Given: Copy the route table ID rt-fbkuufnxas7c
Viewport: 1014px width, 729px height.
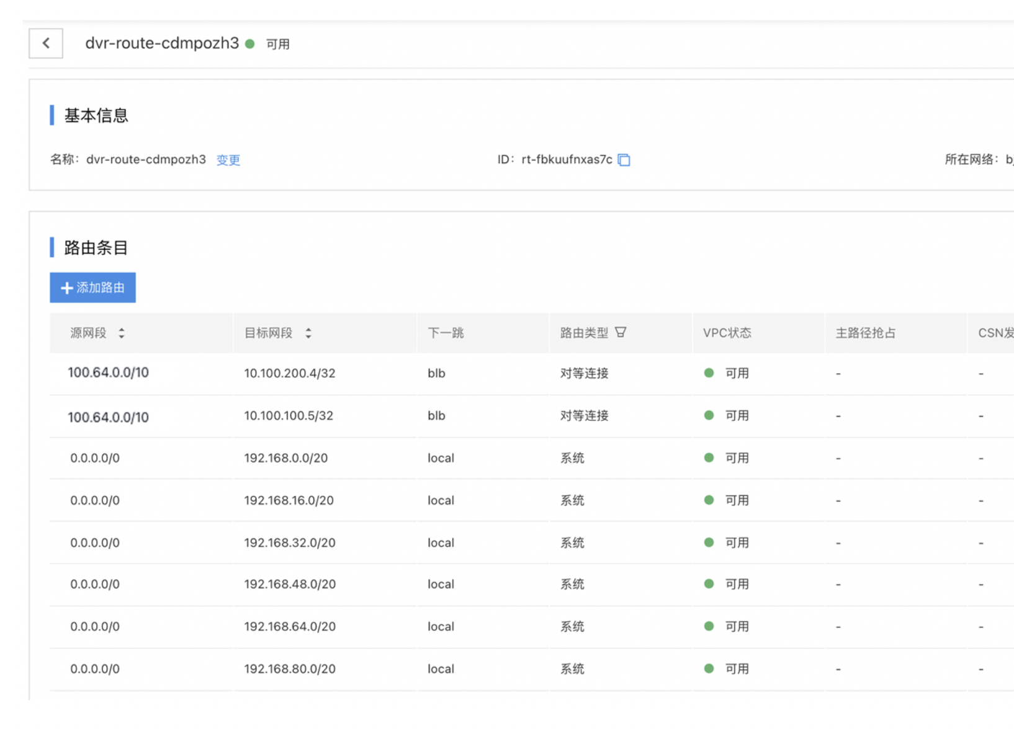Looking at the screenshot, I should tap(624, 160).
